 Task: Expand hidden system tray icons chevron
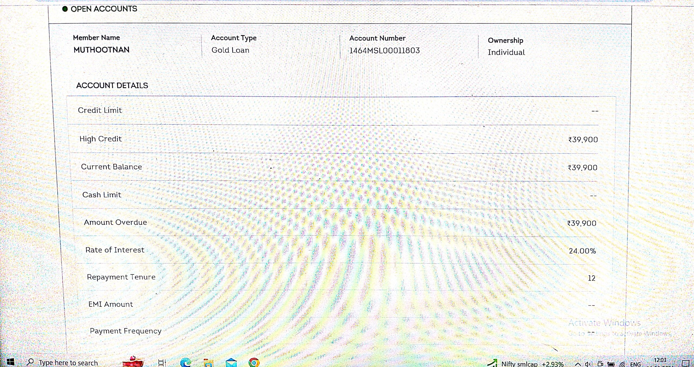click(x=578, y=364)
